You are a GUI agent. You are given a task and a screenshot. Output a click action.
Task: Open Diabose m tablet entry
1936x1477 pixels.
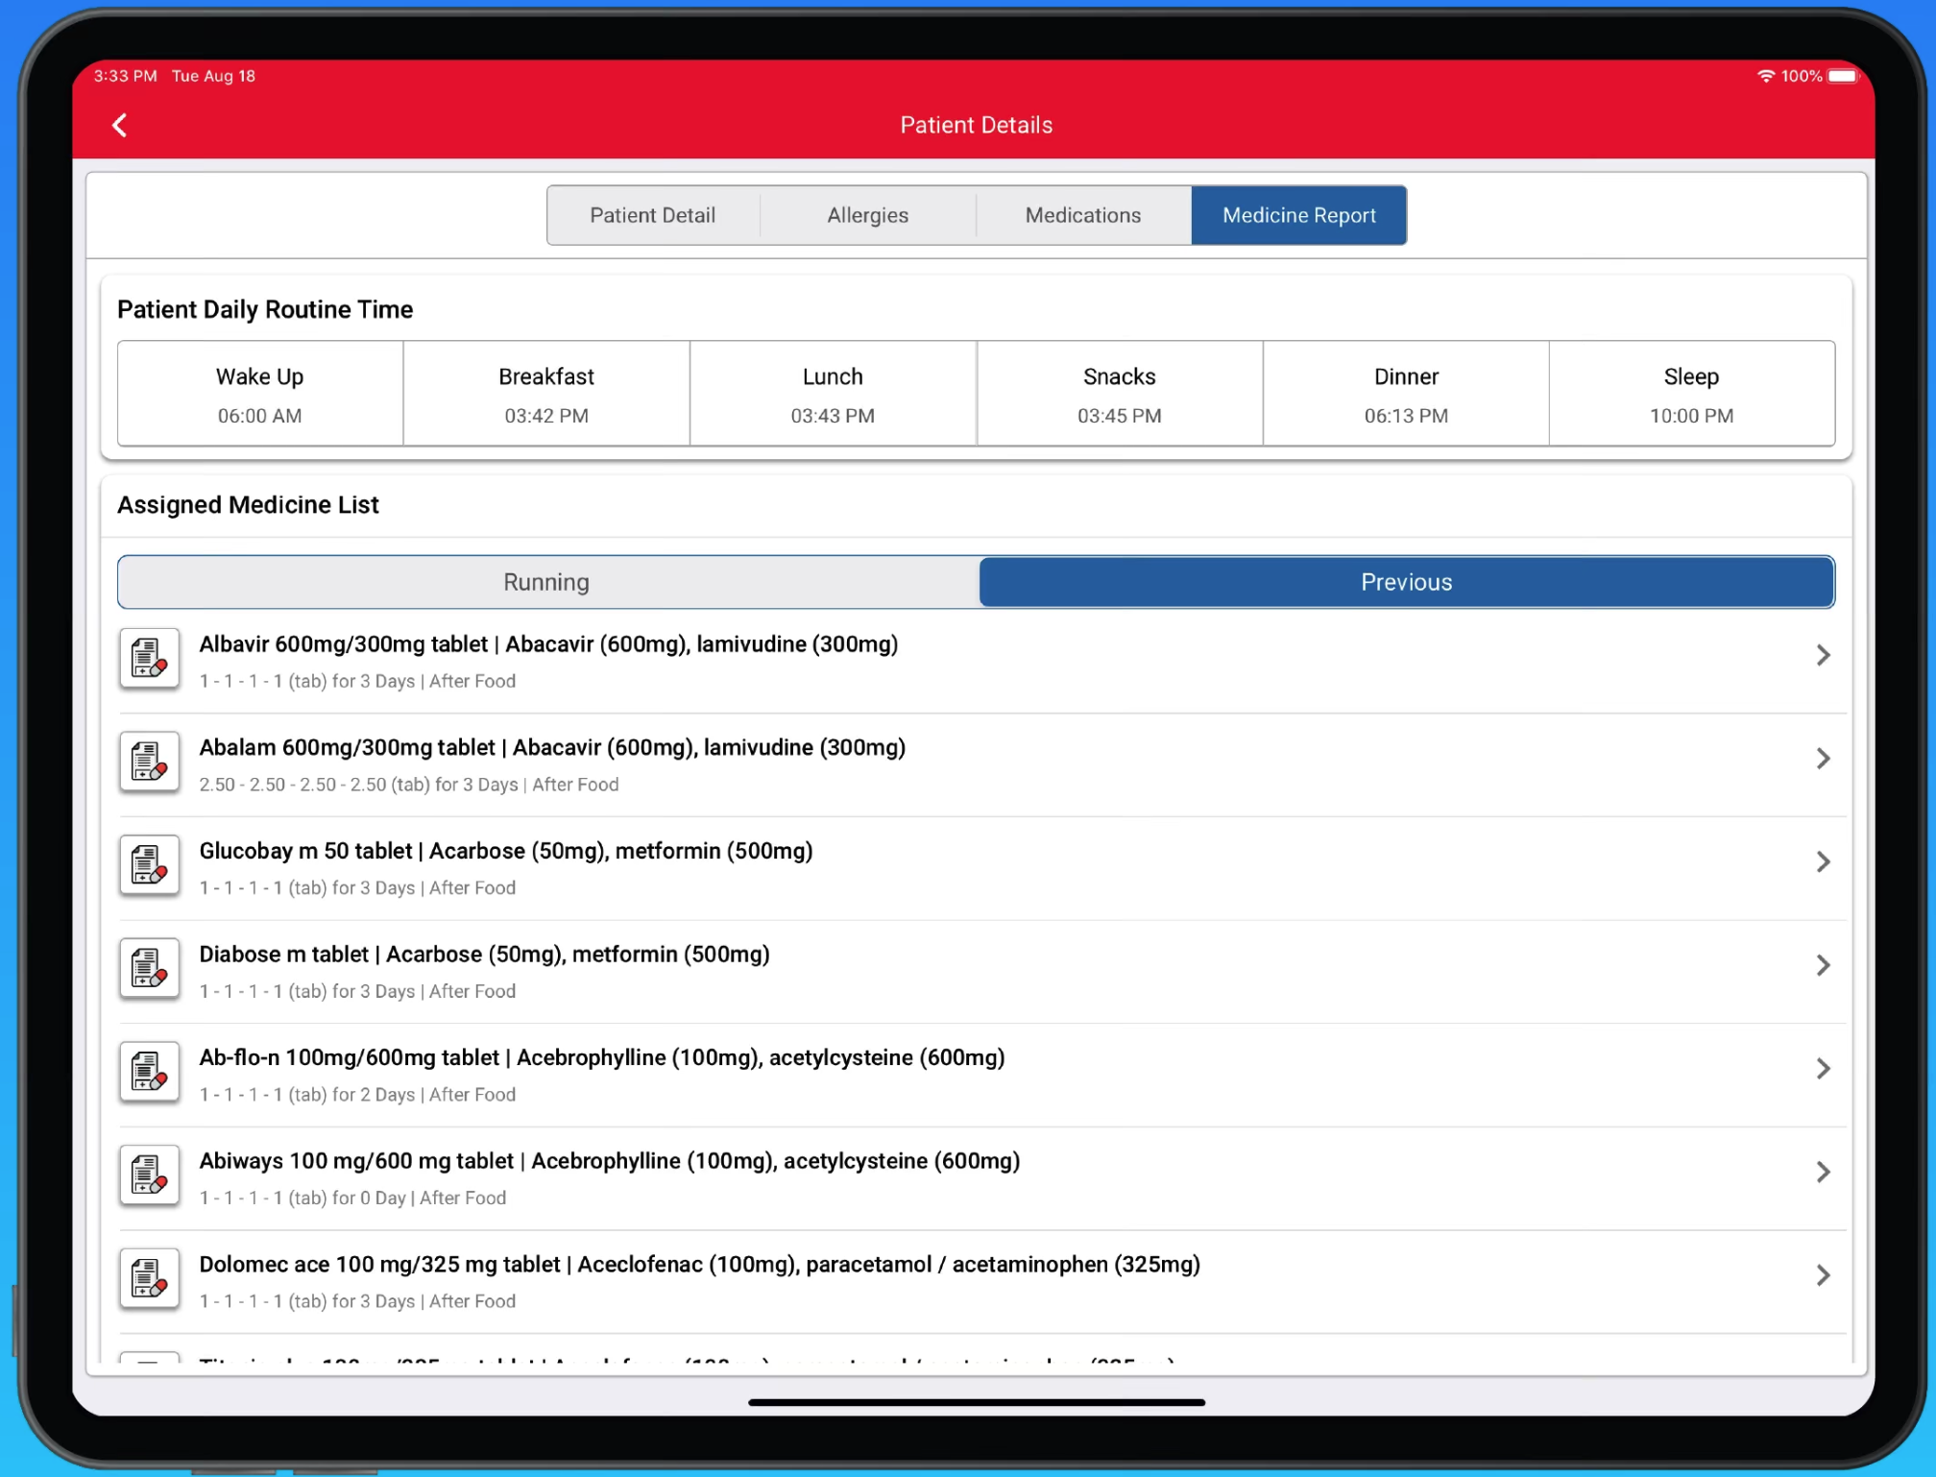[x=982, y=972]
